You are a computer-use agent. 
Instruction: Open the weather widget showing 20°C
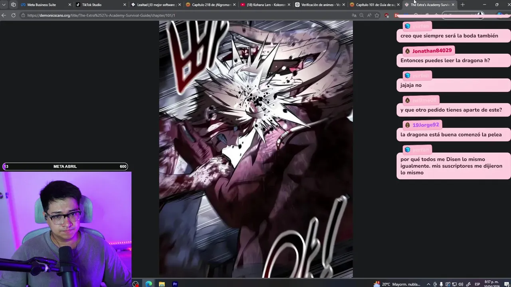[397, 284]
